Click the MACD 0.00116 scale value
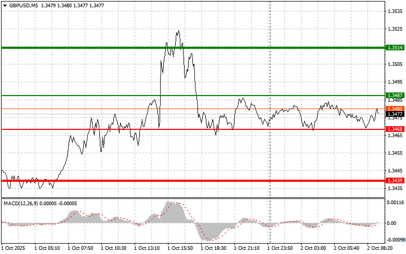This screenshot has width=406, height=254. [395, 203]
